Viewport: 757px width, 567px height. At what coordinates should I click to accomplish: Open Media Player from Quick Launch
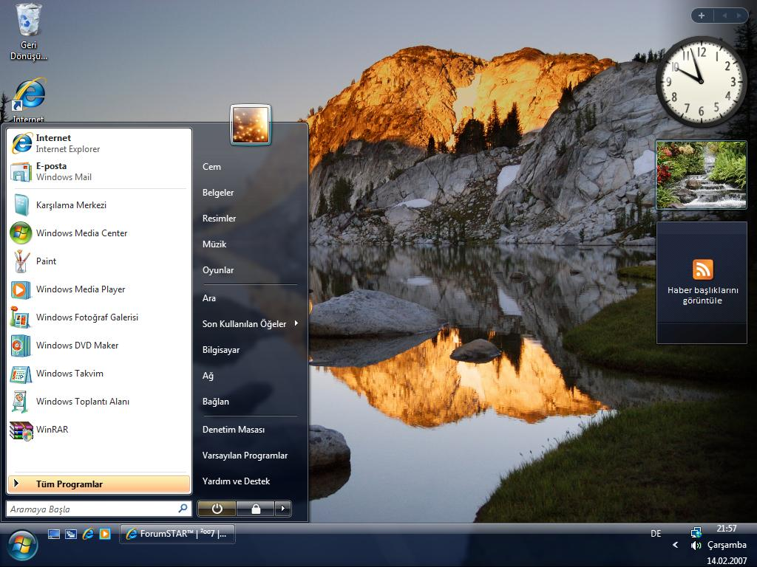click(x=105, y=534)
